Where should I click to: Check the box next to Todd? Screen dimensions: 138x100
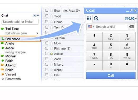[x=47, y=16]
